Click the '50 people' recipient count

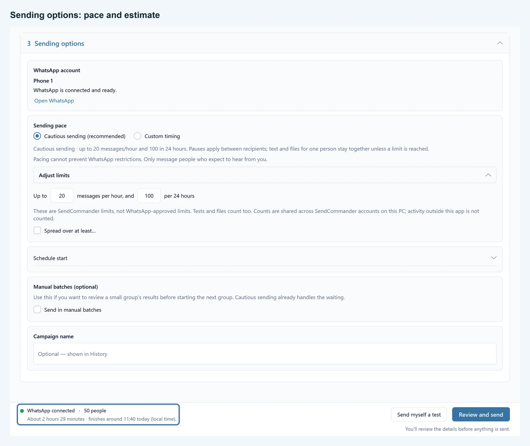click(x=95, y=411)
